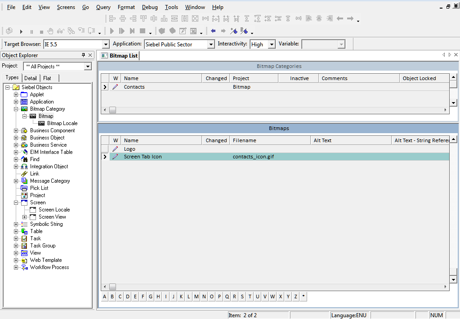This screenshot has width=460, height=319.
Task: Click the Align Rights format icon
Action: [x=133, y=19]
